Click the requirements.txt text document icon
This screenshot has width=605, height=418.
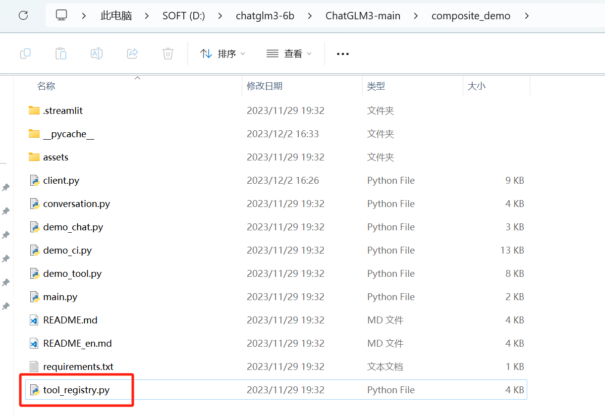[x=34, y=366]
